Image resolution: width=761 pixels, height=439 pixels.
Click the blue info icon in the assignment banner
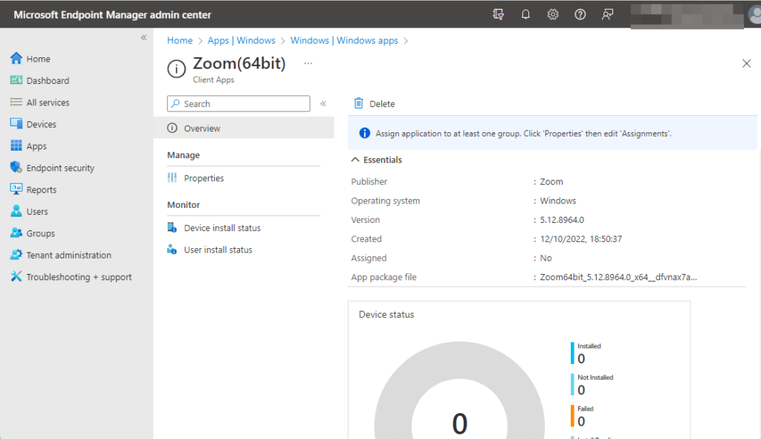coord(364,134)
